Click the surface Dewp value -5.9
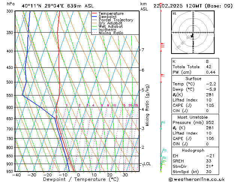 [211, 90]
